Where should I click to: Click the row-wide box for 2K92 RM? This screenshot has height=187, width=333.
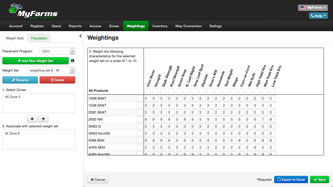point(140,119)
